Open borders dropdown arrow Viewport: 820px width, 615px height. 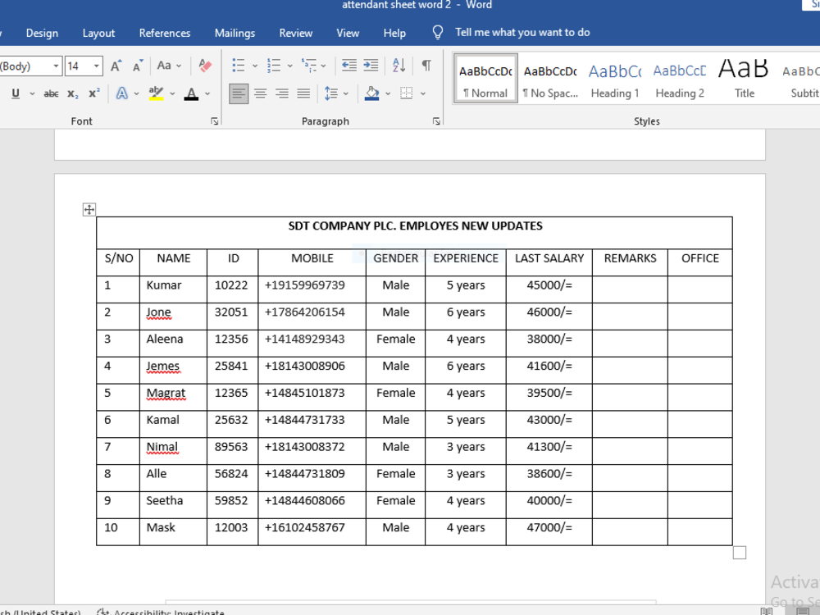(x=422, y=93)
